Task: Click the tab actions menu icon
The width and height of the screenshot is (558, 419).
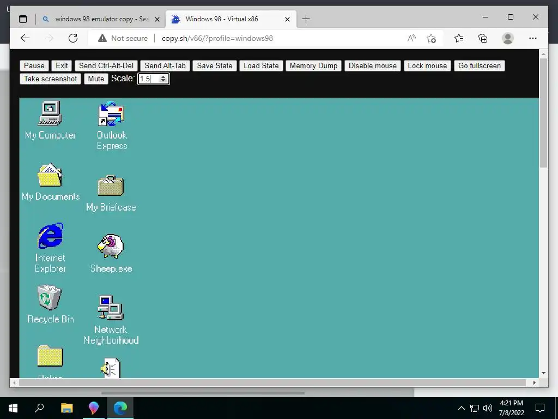Action: [x=23, y=19]
